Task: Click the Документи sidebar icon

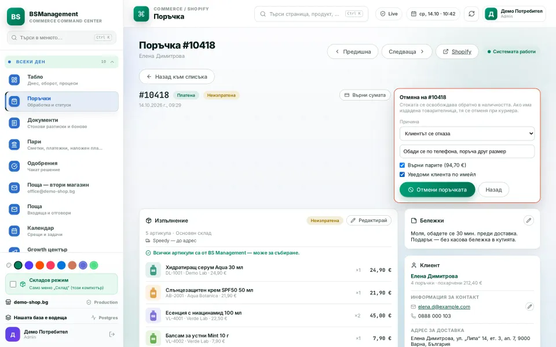Action: 14,123
